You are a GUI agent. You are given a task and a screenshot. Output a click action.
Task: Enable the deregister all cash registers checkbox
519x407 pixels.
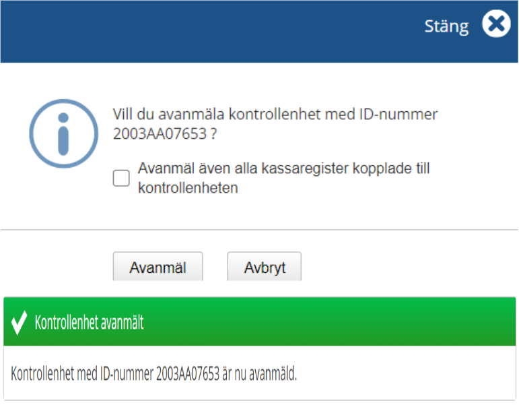click(x=121, y=178)
